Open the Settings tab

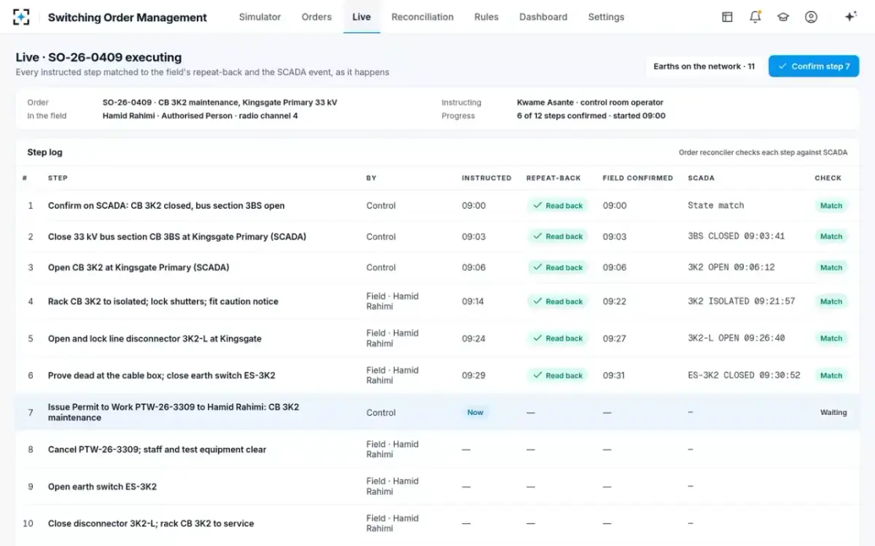[606, 17]
